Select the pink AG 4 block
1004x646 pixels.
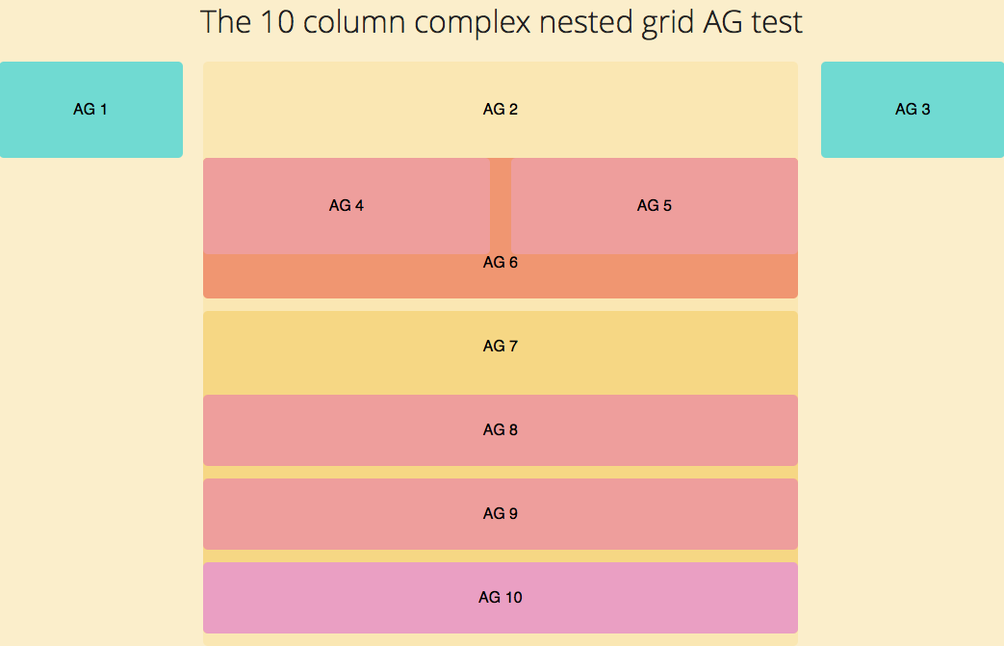pyautogui.click(x=347, y=206)
